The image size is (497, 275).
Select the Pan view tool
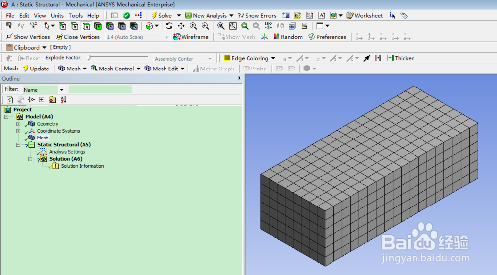(181, 26)
